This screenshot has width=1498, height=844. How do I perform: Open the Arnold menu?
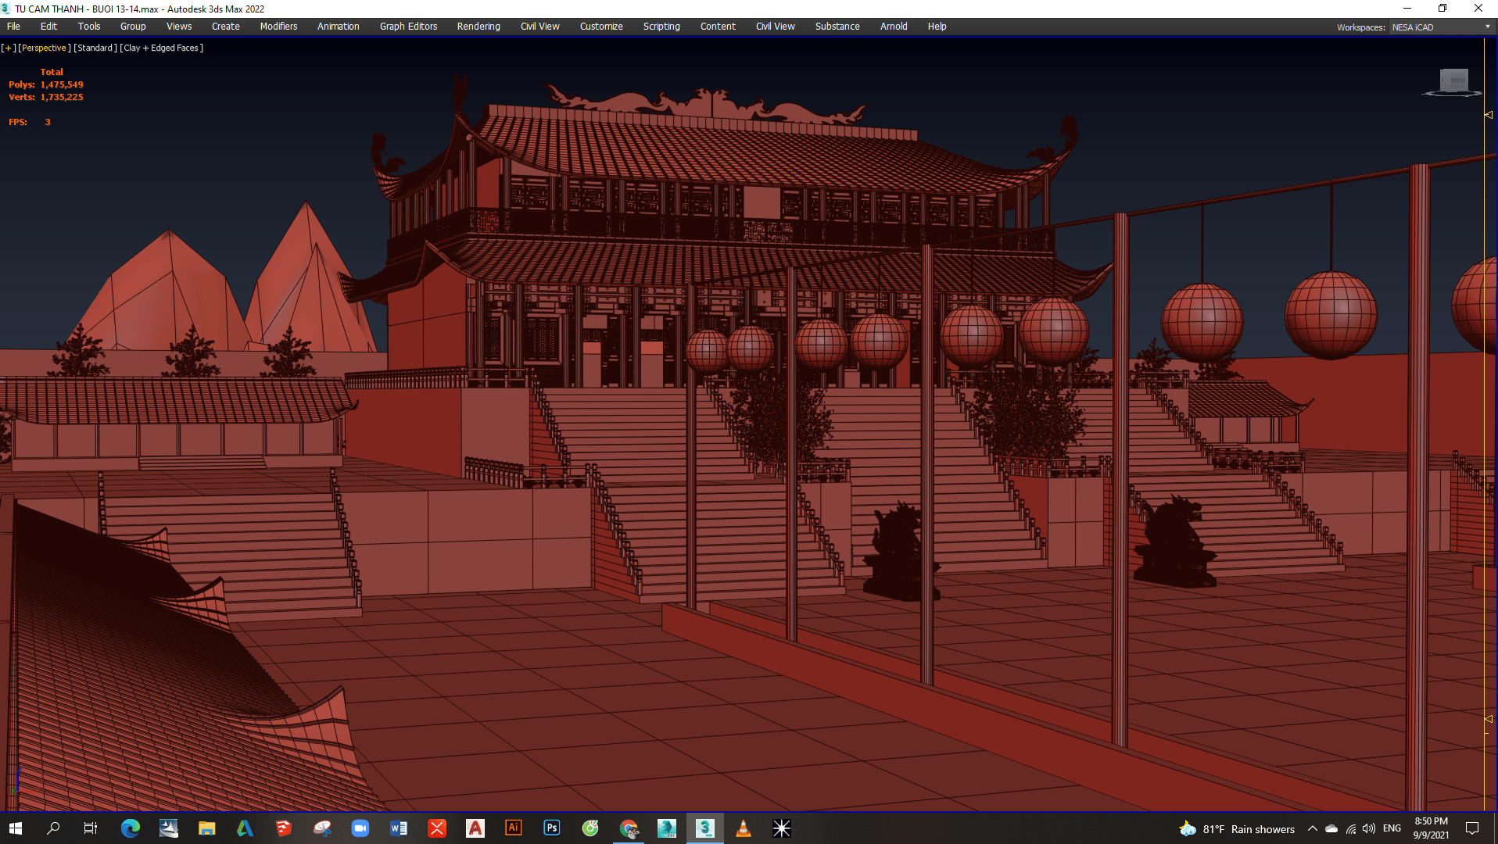[893, 27]
